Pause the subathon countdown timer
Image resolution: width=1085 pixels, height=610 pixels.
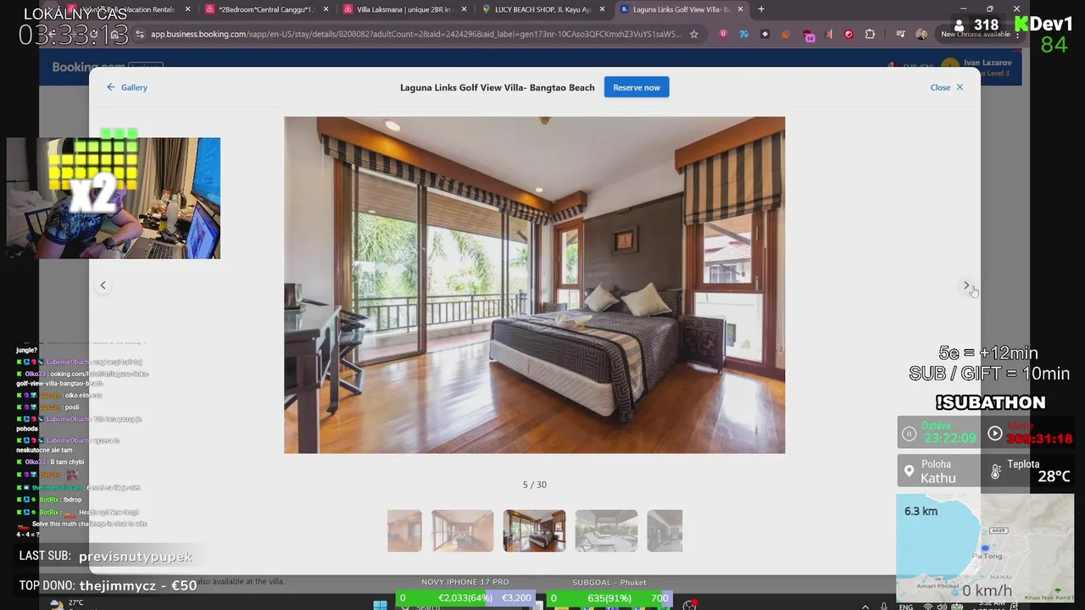tap(909, 434)
